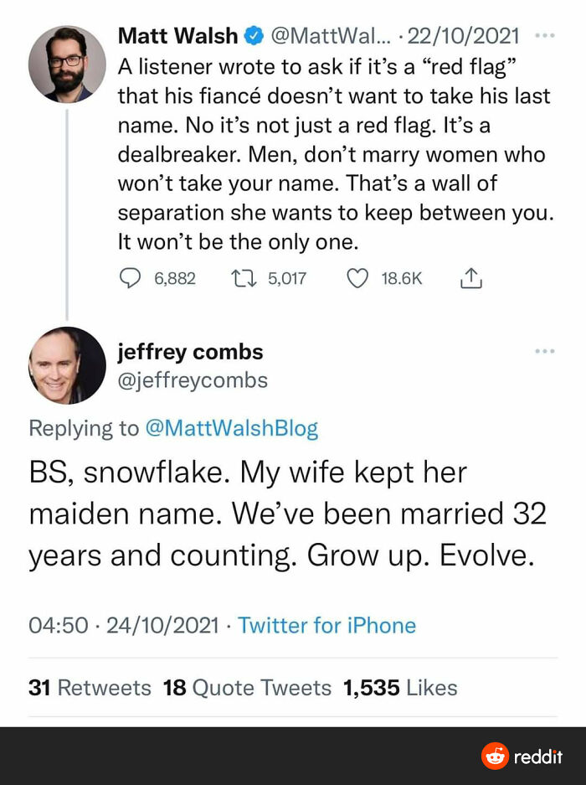
Task: Click the Matt Walsh display name
Action: click(x=177, y=36)
